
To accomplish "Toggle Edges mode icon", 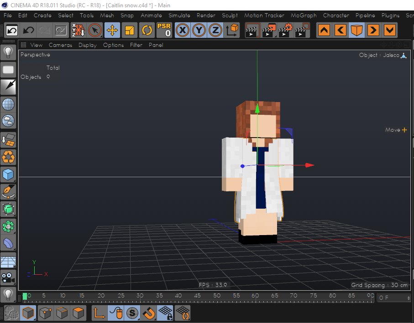I will [x=62, y=313].
